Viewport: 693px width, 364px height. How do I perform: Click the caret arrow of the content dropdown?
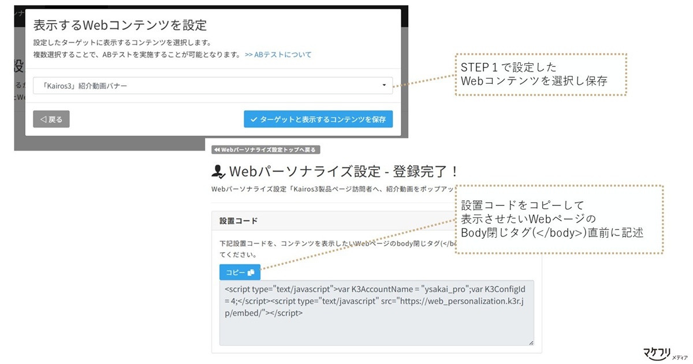[x=385, y=85]
